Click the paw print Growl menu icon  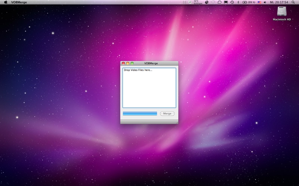(x=207, y=2)
